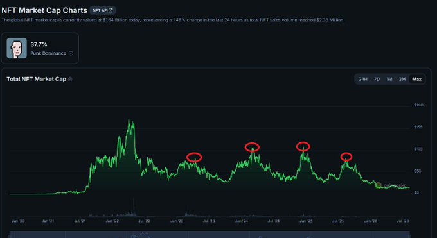The width and height of the screenshot is (437, 238).
Task: Click the Jan '20 axis label
Action: click(18, 221)
